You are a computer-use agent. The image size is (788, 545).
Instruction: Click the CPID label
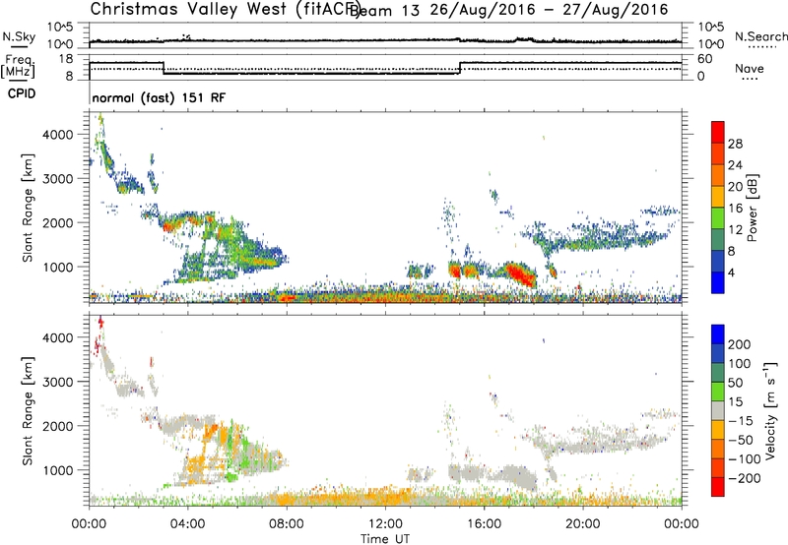[x=22, y=93]
